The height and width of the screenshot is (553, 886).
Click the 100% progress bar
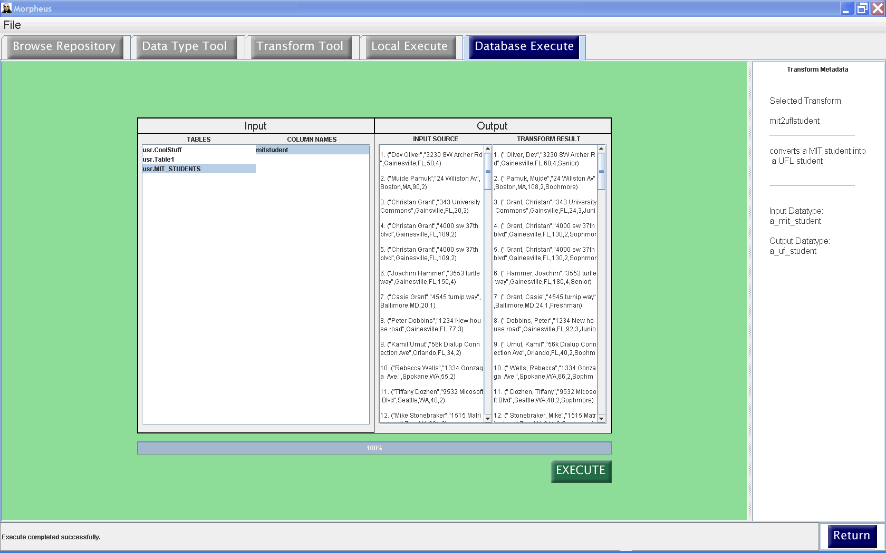click(x=374, y=448)
